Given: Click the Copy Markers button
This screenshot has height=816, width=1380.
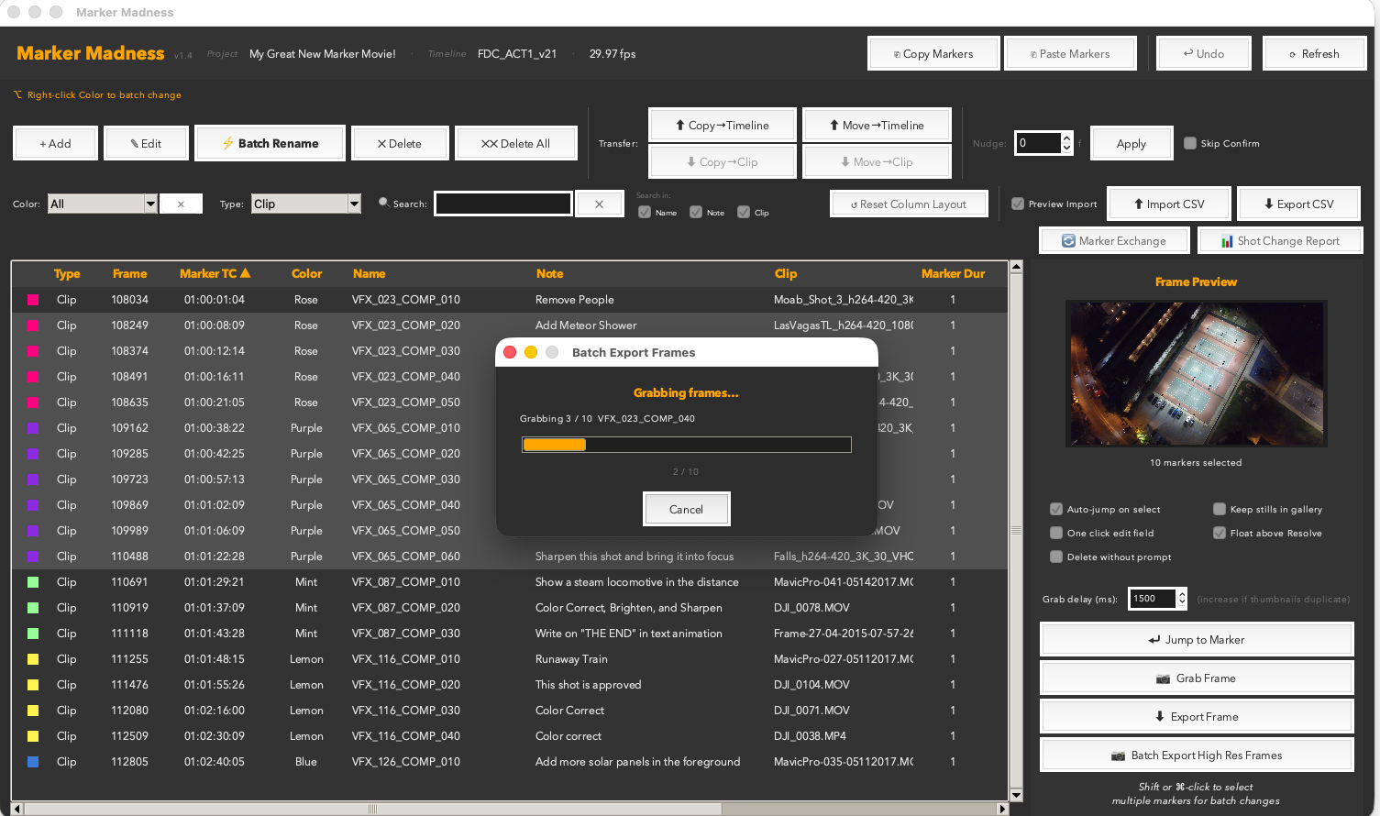Looking at the screenshot, I should click(x=933, y=53).
